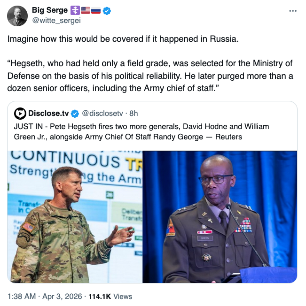This screenshot has width=306, height=306.
Task: Click the Orthodox cross emoji by Big Serge
Action: tap(75, 10)
